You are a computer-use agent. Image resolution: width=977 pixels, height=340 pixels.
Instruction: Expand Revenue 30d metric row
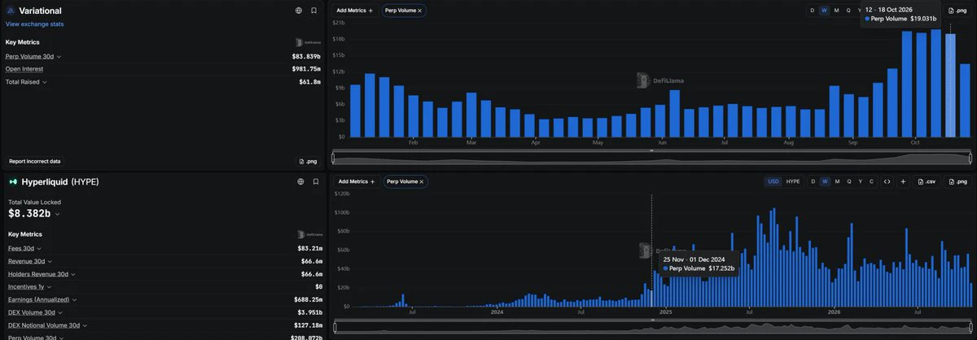50,261
